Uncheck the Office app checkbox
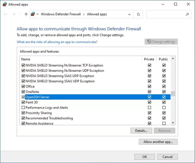This screenshot has width=195, height=163. 23,86
